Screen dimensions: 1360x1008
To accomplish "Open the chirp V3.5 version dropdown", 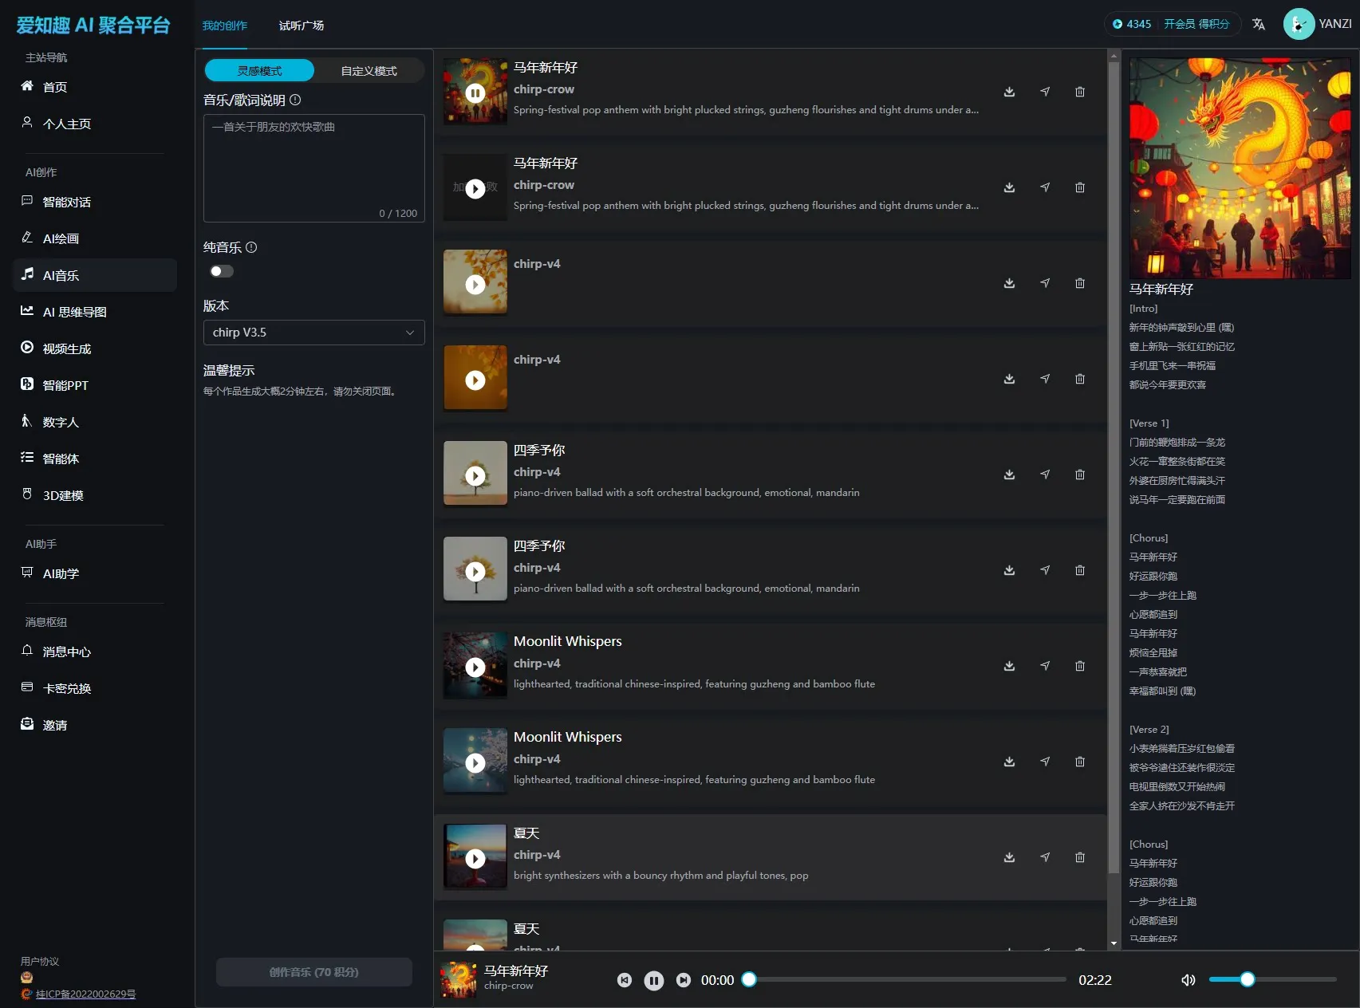I will point(313,333).
